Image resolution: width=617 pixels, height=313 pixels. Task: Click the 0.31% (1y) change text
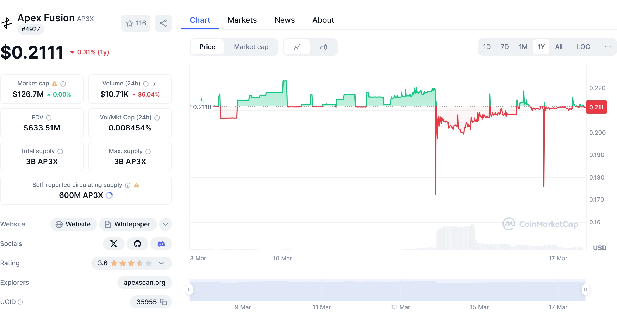click(93, 52)
